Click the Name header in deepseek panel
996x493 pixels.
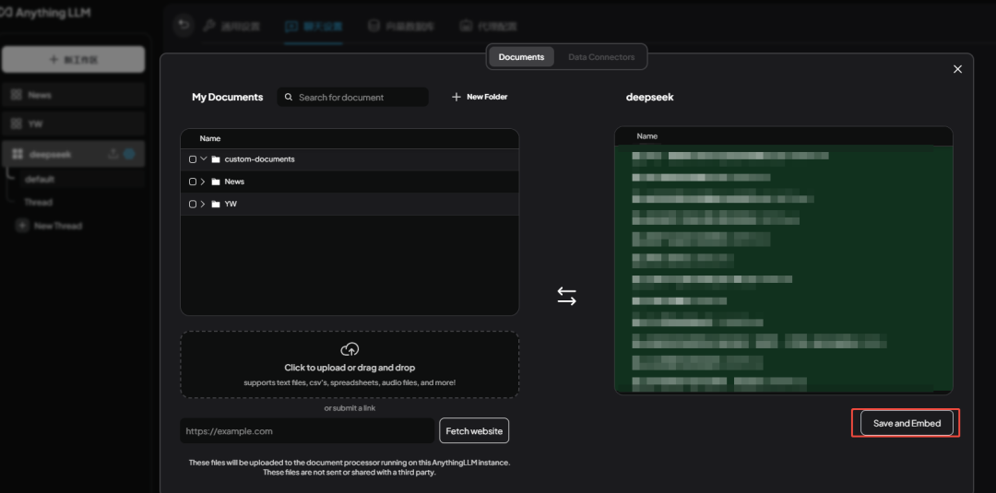tap(647, 135)
